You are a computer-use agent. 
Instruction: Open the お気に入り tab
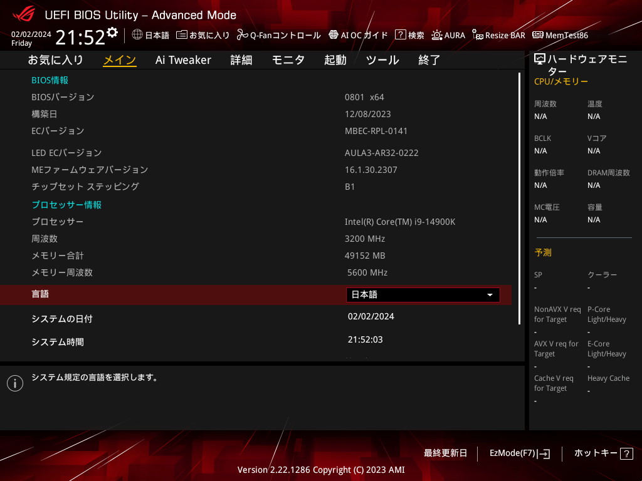(55, 60)
